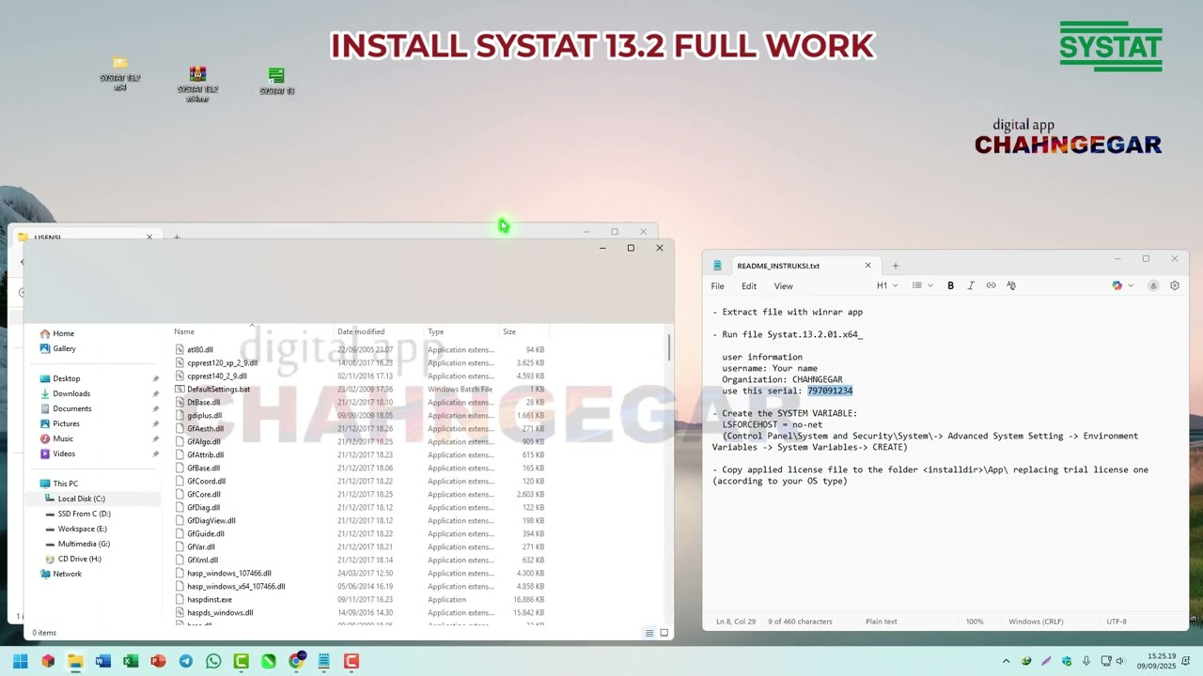Screen dimensions: 1203x676
Task: Open File Explorer from taskbar
Action: pos(75,661)
